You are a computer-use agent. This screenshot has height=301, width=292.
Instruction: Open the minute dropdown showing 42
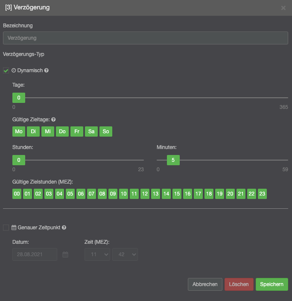coord(125,254)
